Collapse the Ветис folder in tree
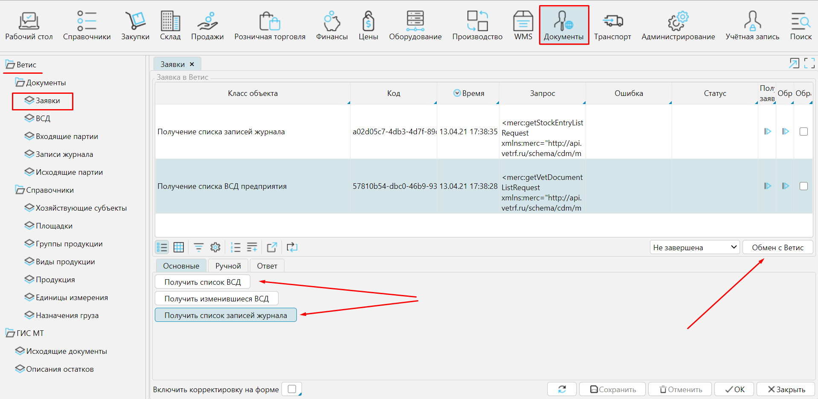 tap(10, 65)
